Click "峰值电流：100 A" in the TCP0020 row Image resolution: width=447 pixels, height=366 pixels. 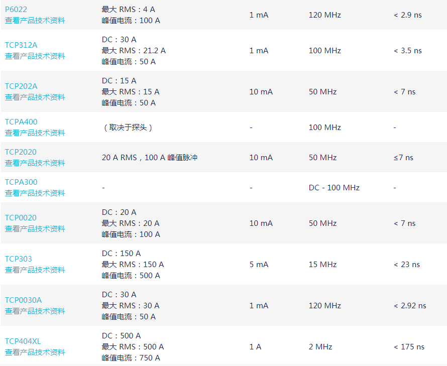131,234
